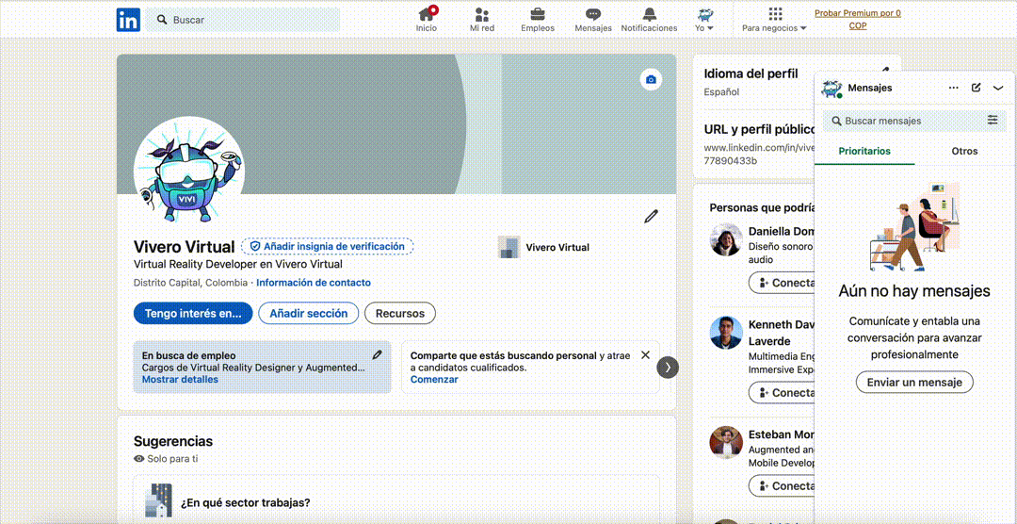Open message filter settings icon

(x=993, y=120)
